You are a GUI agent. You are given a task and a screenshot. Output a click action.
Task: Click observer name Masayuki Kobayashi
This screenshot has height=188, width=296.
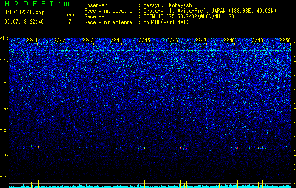169,5
